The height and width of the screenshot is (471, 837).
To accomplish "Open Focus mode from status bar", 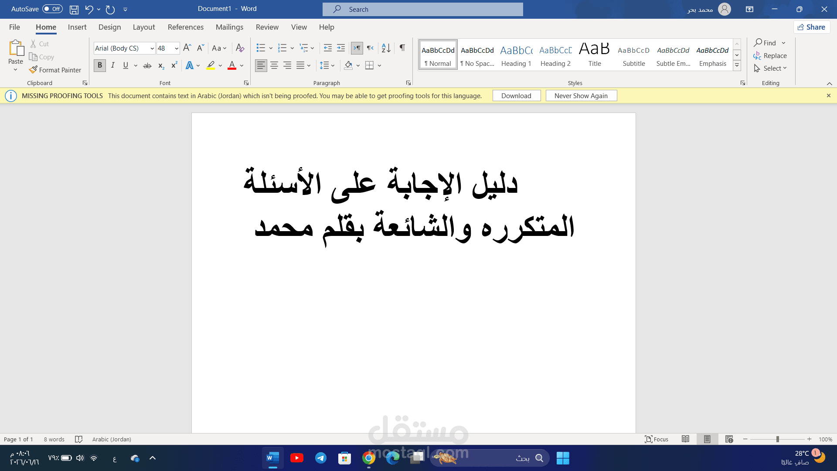I will tap(657, 439).
